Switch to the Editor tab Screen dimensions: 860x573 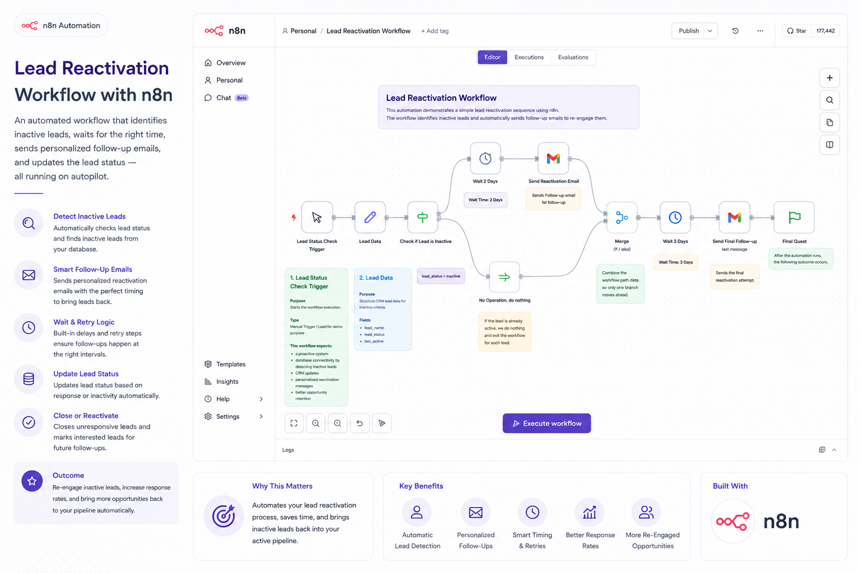[x=492, y=57]
